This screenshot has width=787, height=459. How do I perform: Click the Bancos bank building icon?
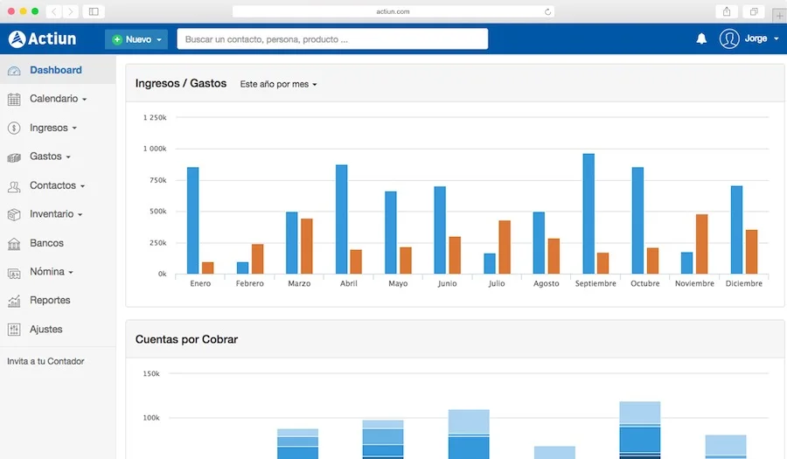[14, 244]
